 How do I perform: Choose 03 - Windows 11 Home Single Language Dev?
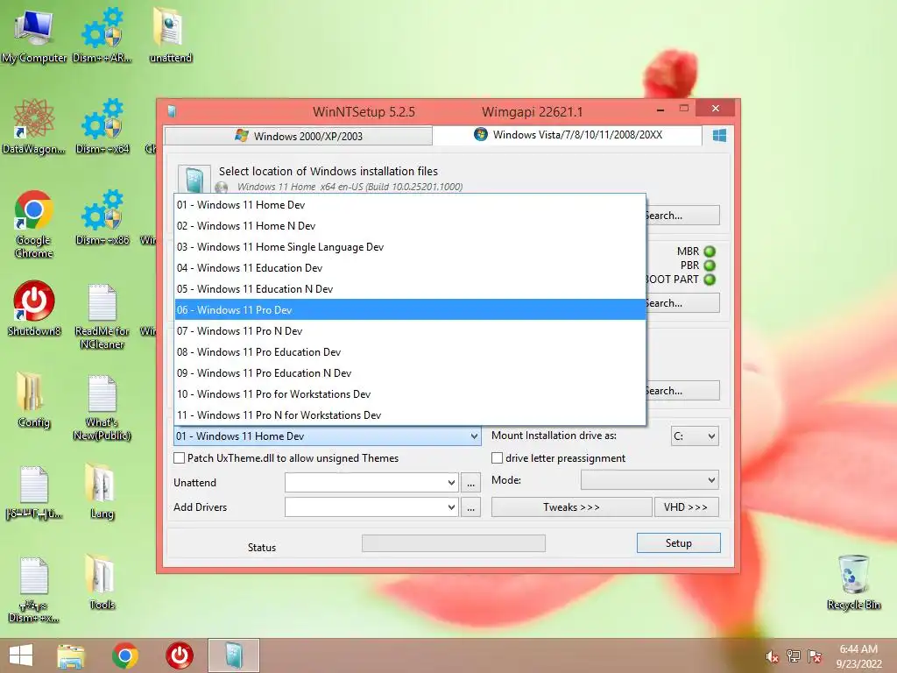[410, 247]
